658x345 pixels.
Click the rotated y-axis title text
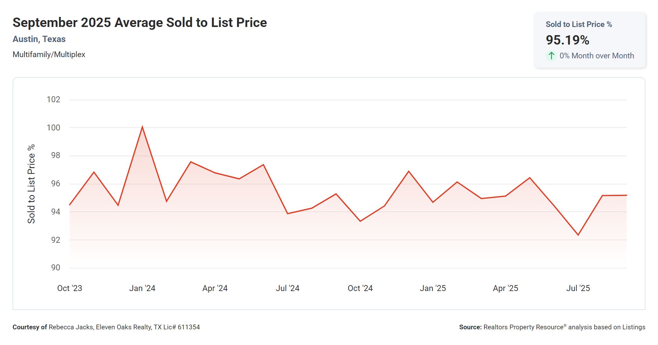coord(31,184)
